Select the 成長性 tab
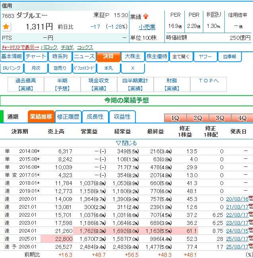 click(x=95, y=117)
